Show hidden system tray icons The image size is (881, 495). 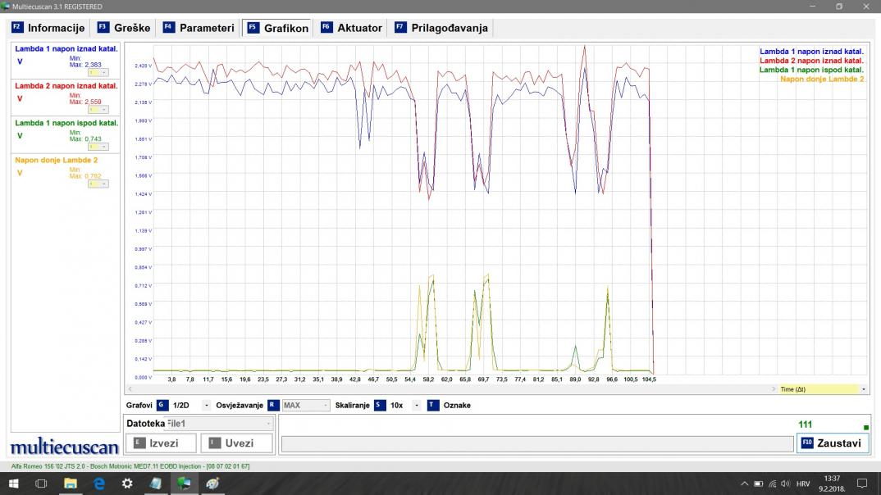745,484
